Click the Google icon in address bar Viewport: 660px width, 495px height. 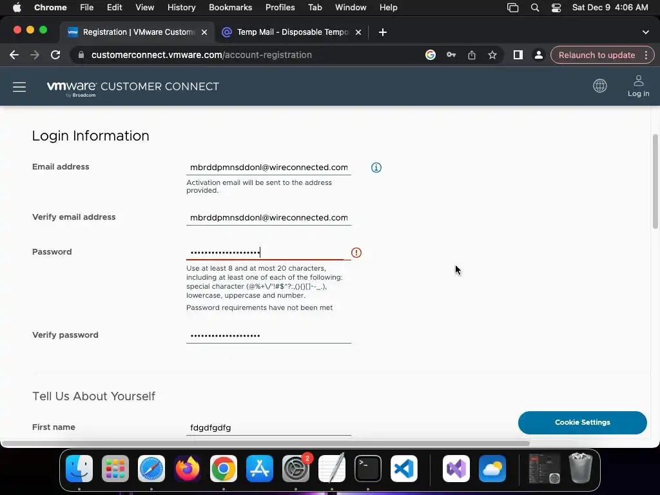[x=430, y=55]
